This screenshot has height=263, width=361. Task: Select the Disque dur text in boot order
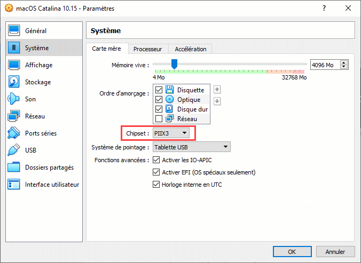pos(192,109)
